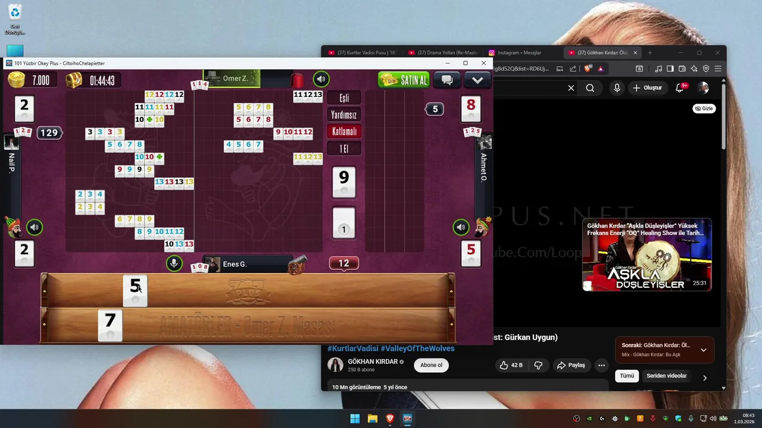Click the indicator tile showing 9
Viewport: 762px width, 428px height.
pos(343,181)
